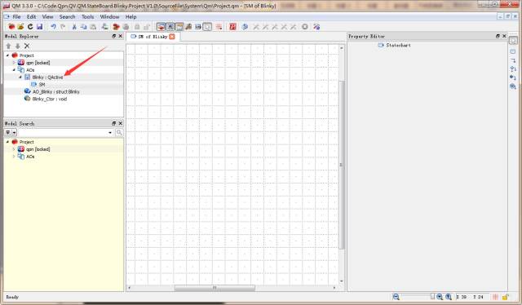522x305 pixels.
Task: Toggle the status bar grid icon
Action: (x=495, y=297)
